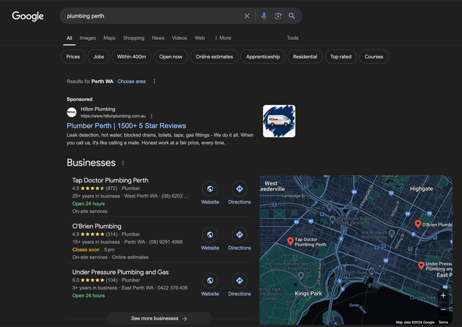Open the Tools options
Viewport: 462px width, 327px height.
[293, 38]
